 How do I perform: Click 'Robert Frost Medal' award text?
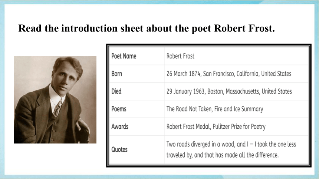click(188, 126)
